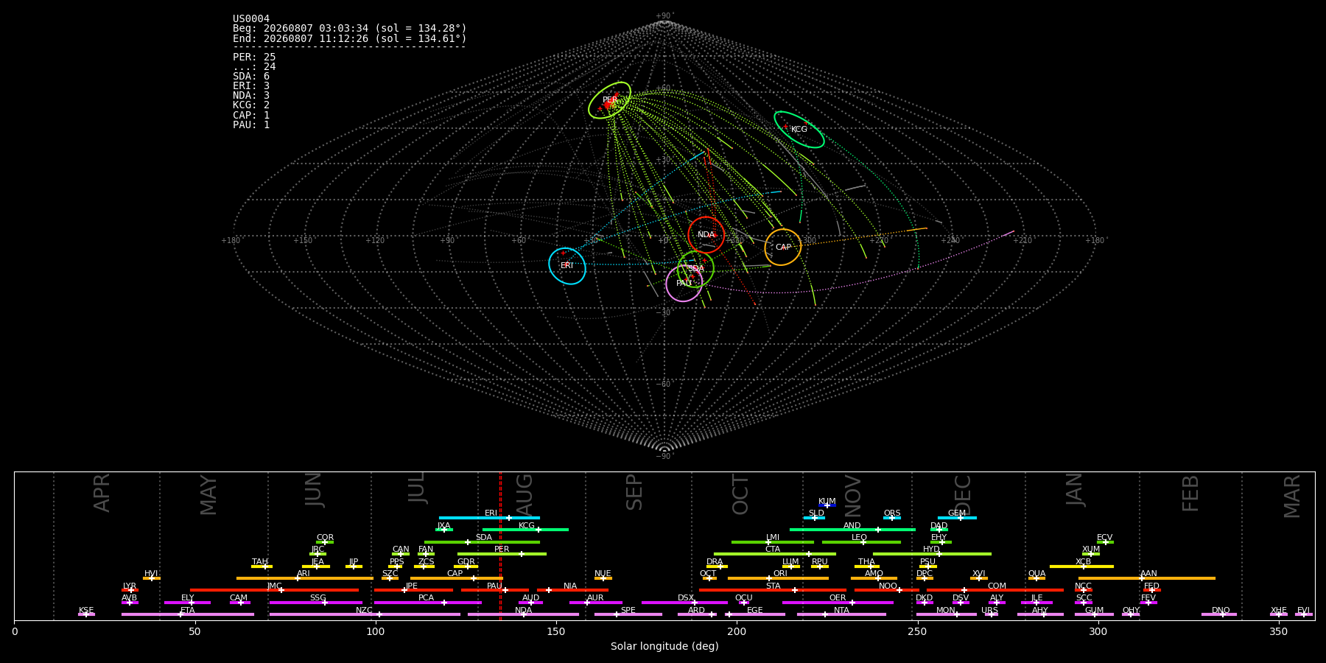Click the ORI shower activity bar
Viewport: 1326px width, 663px height.
pos(778,578)
